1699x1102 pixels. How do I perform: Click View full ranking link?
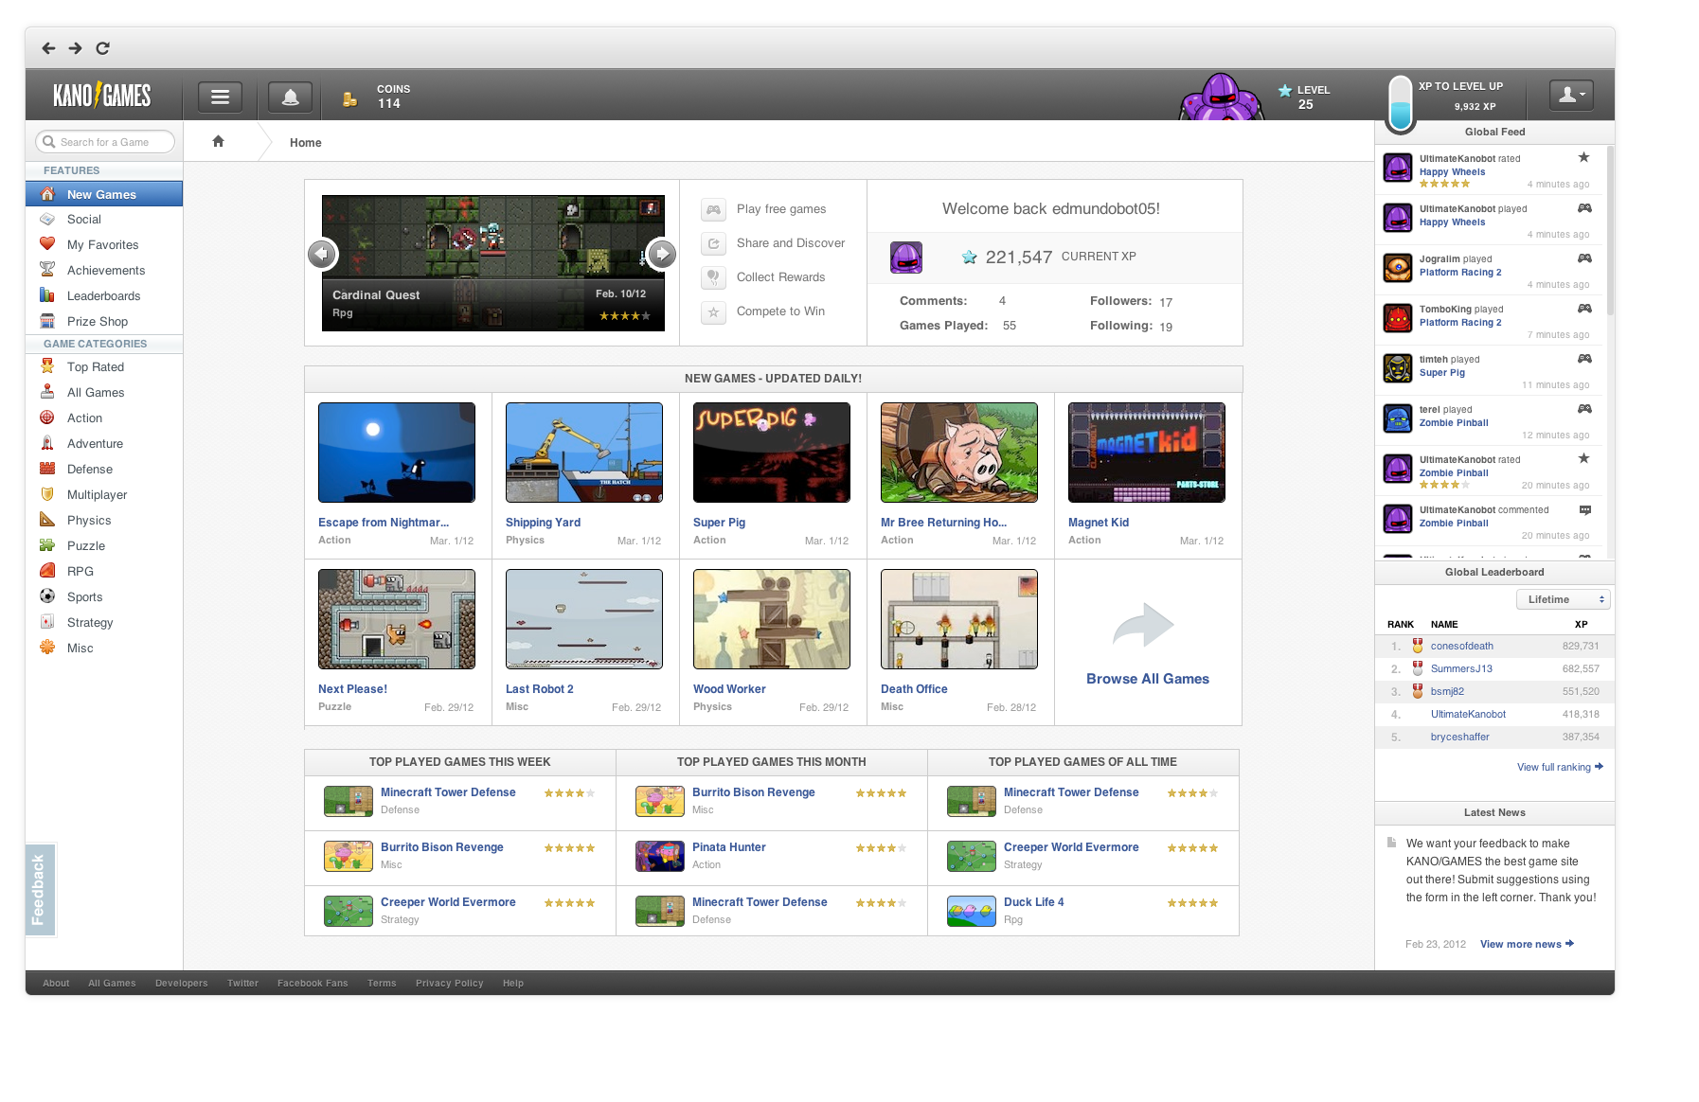(x=1560, y=767)
